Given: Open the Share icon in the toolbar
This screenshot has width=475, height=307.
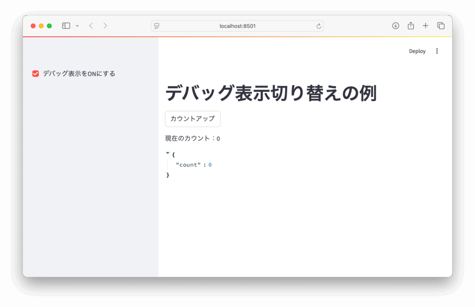Looking at the screenshot, I should tap(411, 26).
